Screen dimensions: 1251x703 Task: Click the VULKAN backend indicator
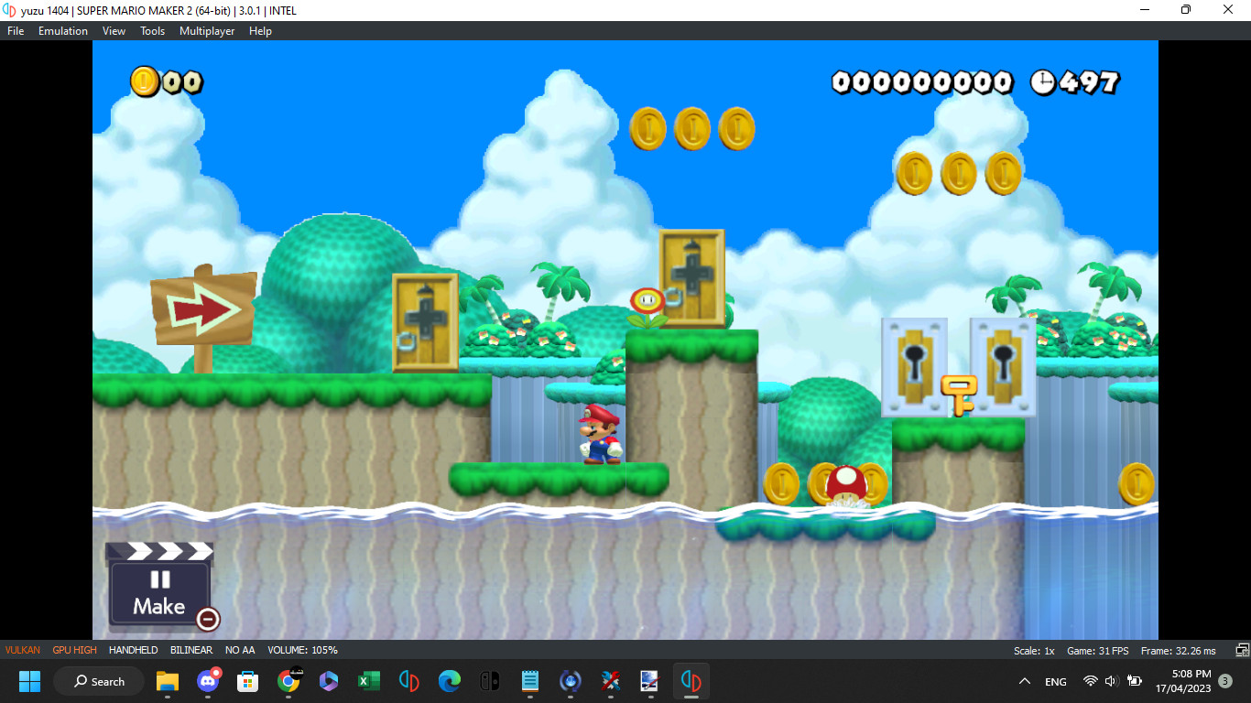(21, 650)
